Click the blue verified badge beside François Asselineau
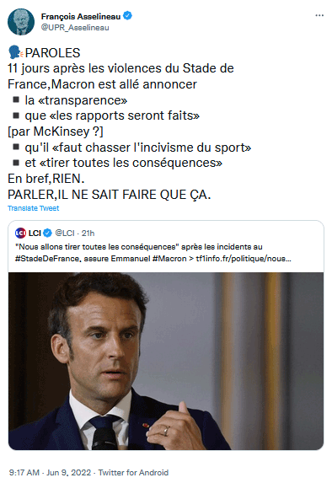The image size is (332, 483). tap(127, 16)
